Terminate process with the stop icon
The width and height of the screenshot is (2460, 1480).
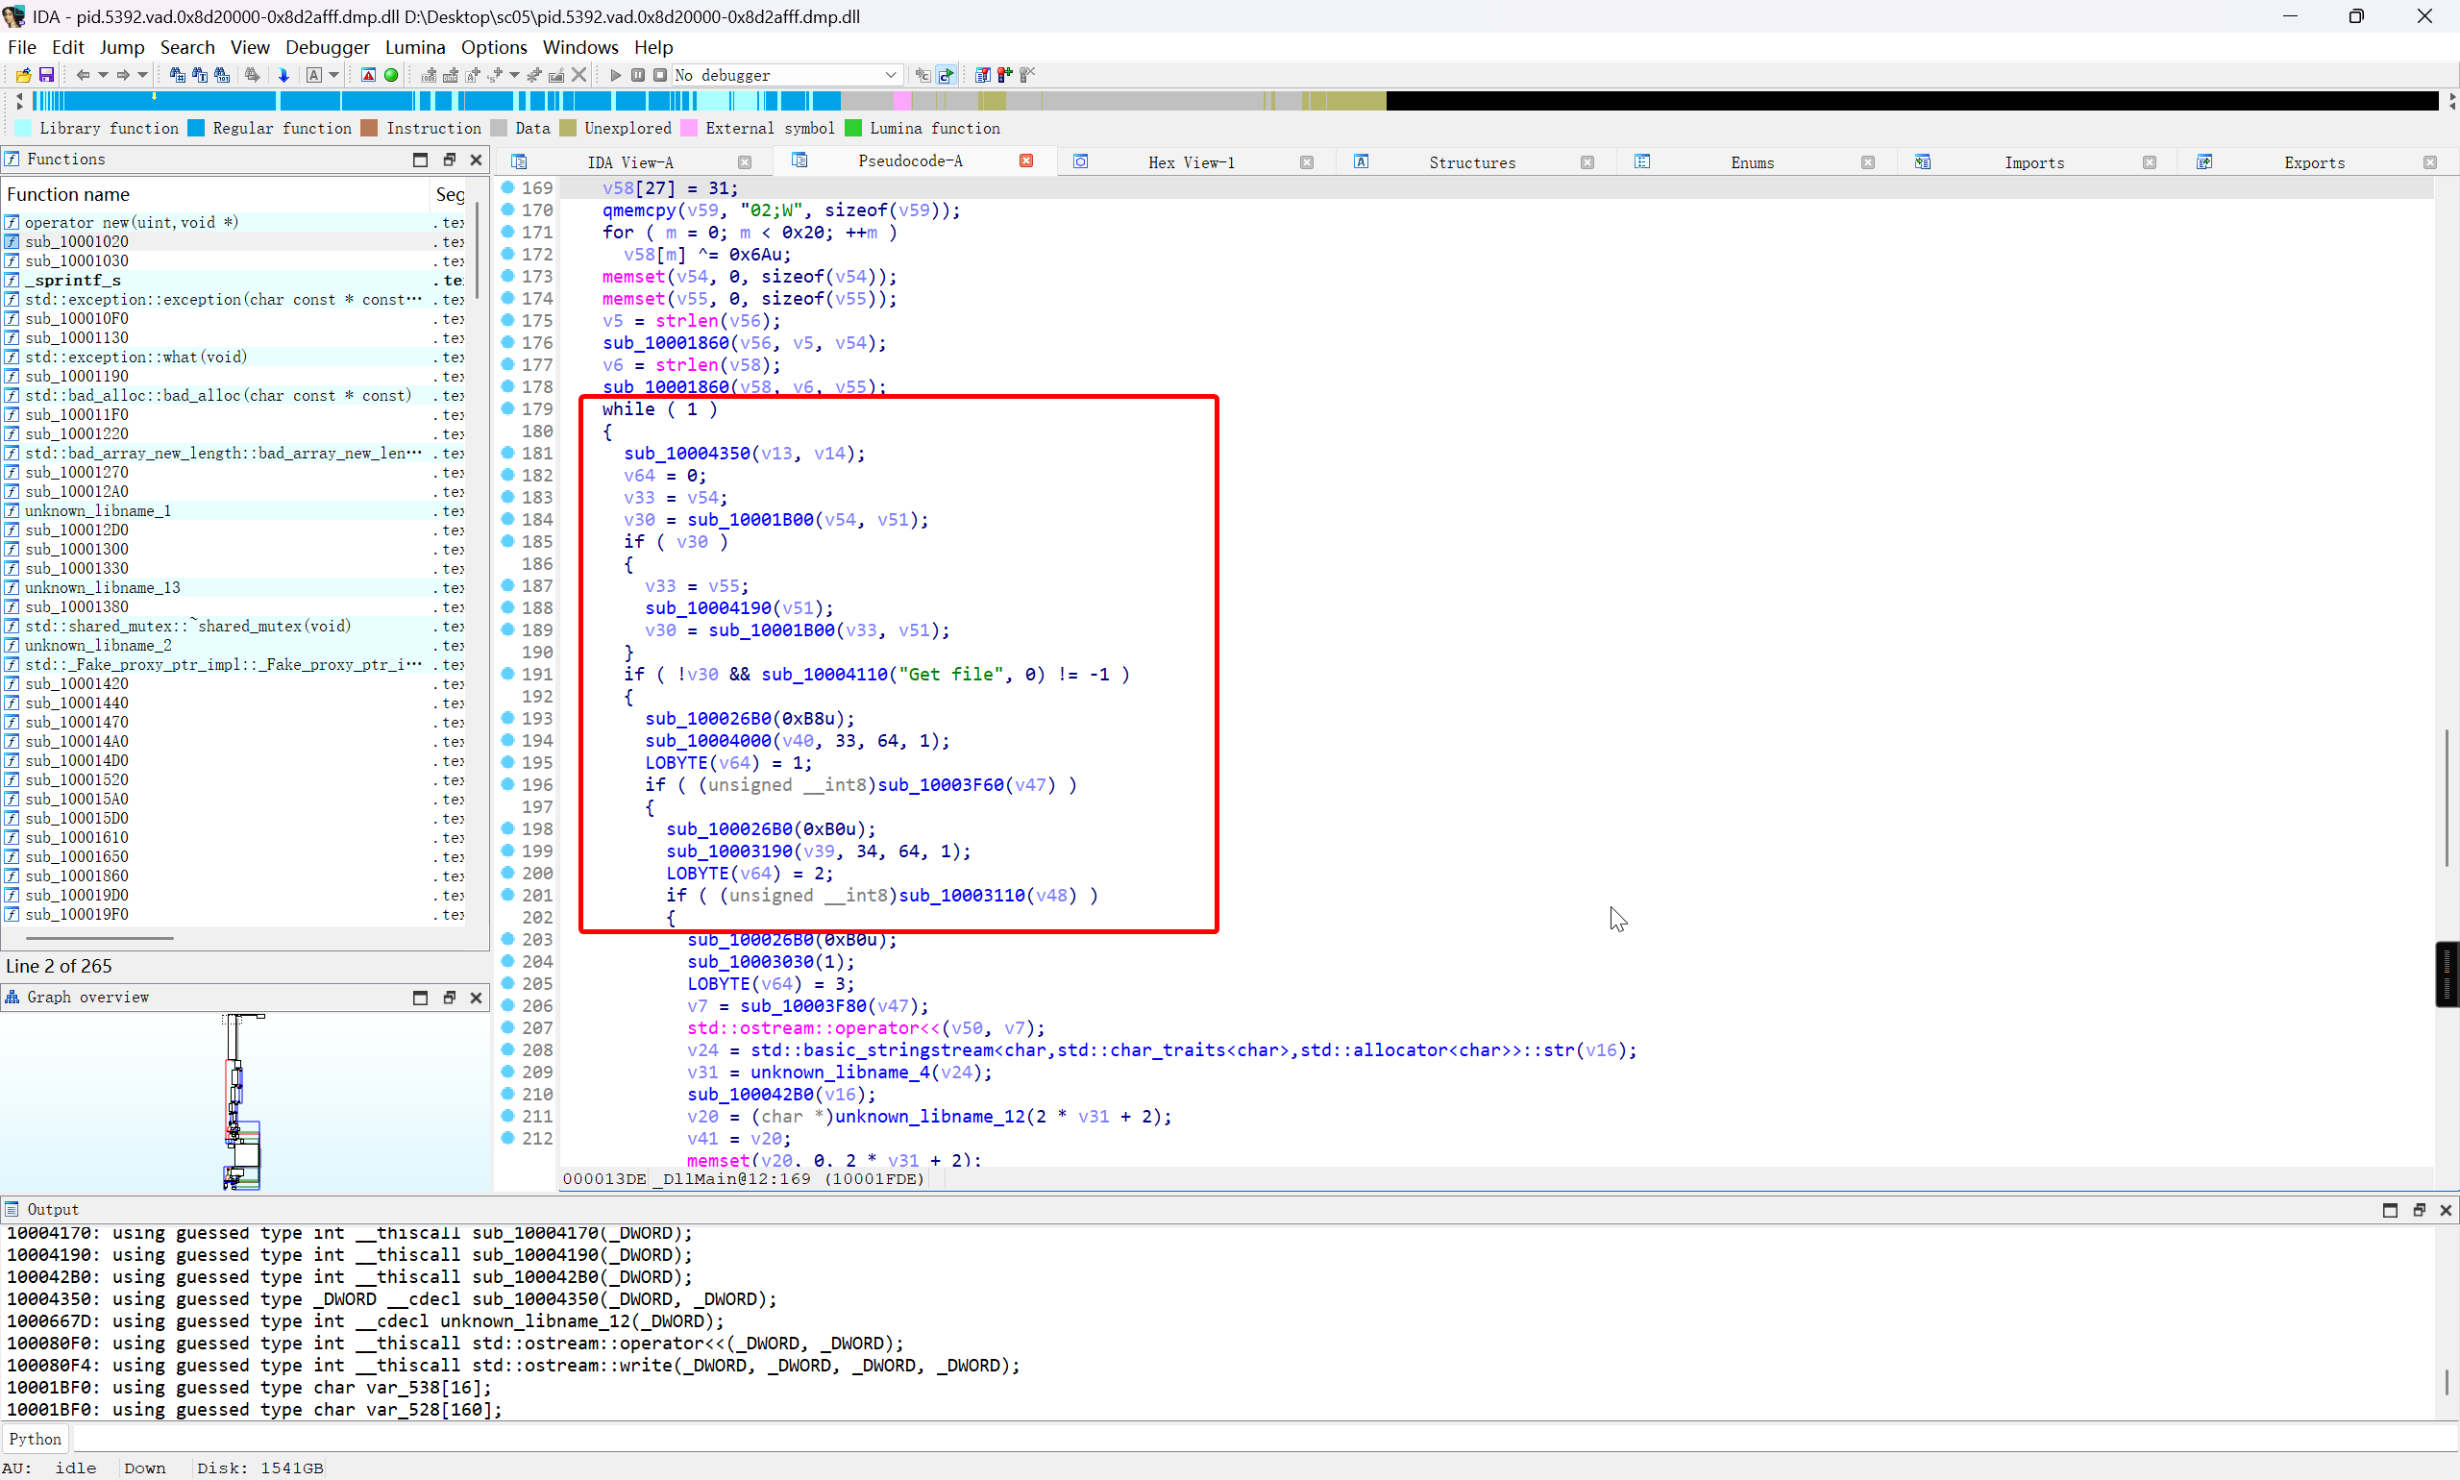point(660,75)
